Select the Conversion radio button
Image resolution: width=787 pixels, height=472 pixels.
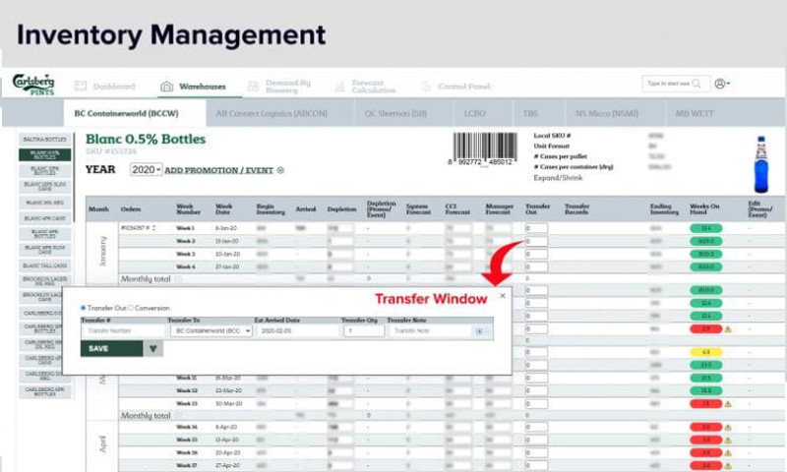click(130, 308)
